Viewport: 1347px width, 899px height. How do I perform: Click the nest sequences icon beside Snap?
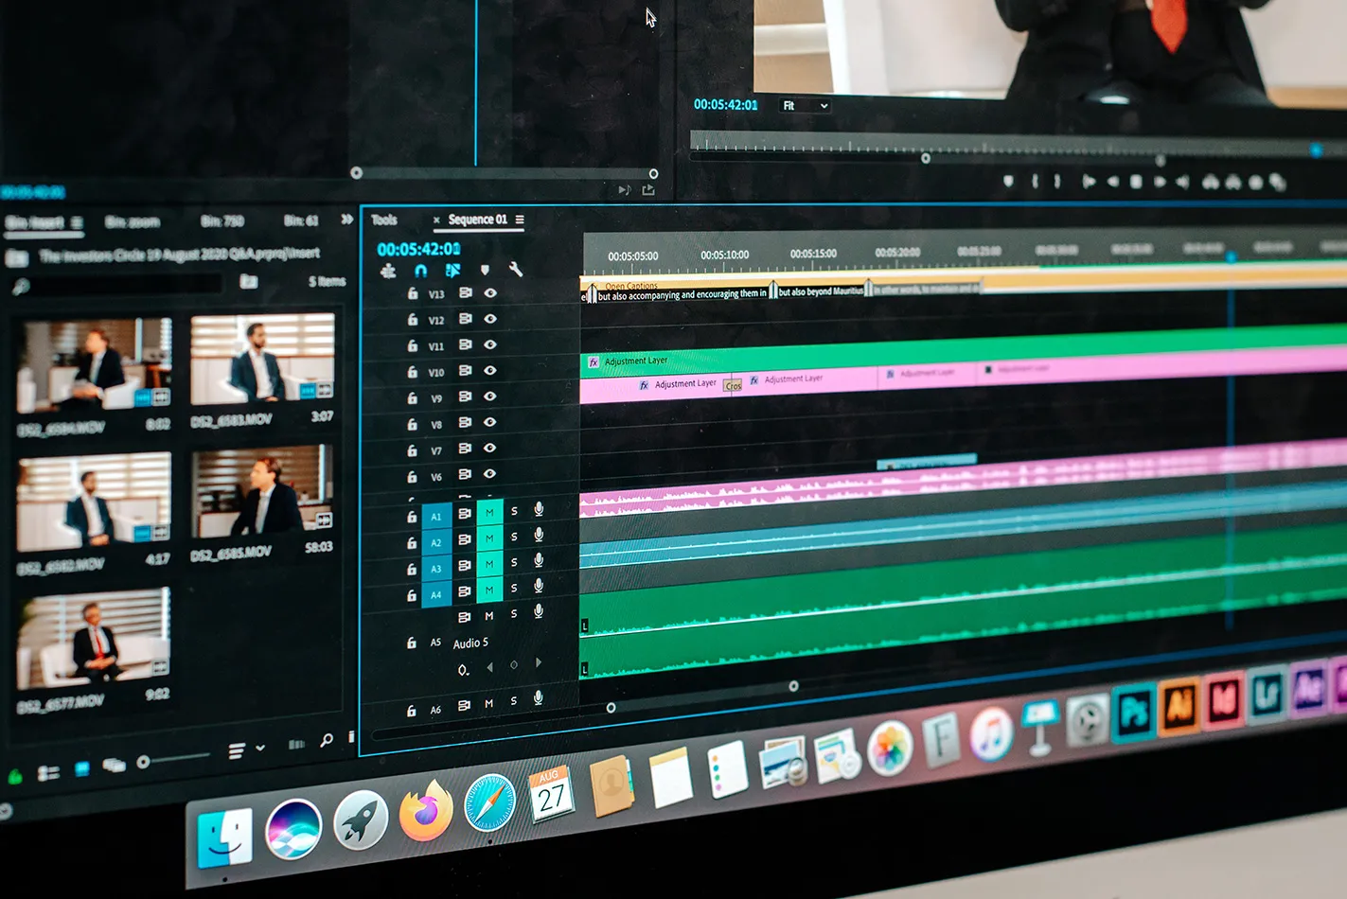point(388,272)
